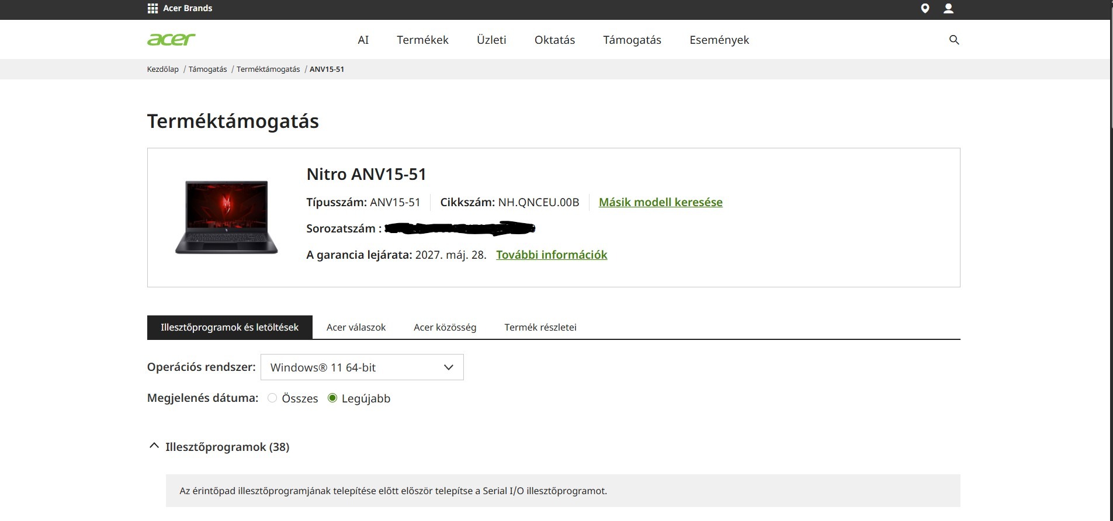Screen dimensions: 1113x521
Task: Open the AI menu item
Action: (x=363, y=40)
